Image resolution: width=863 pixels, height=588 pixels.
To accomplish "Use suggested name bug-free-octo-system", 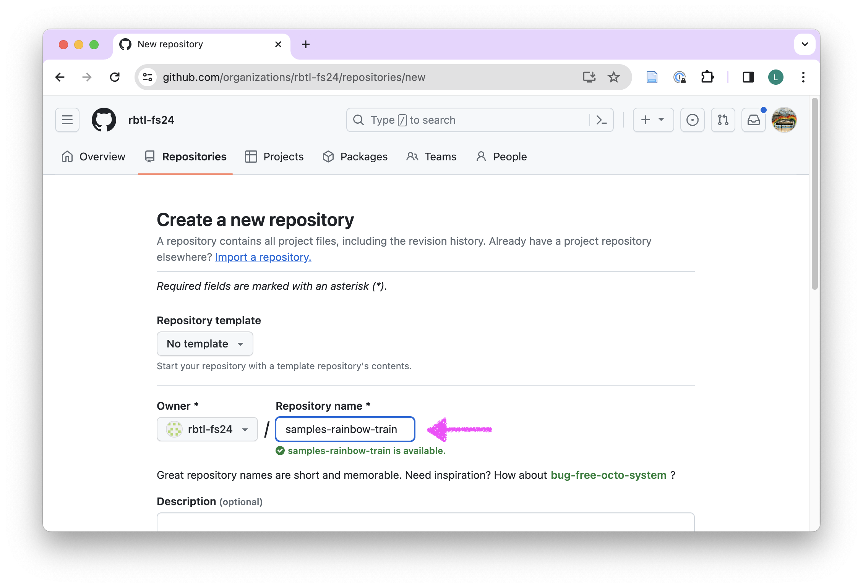I will pyautogui.click(x=608, y=475).
